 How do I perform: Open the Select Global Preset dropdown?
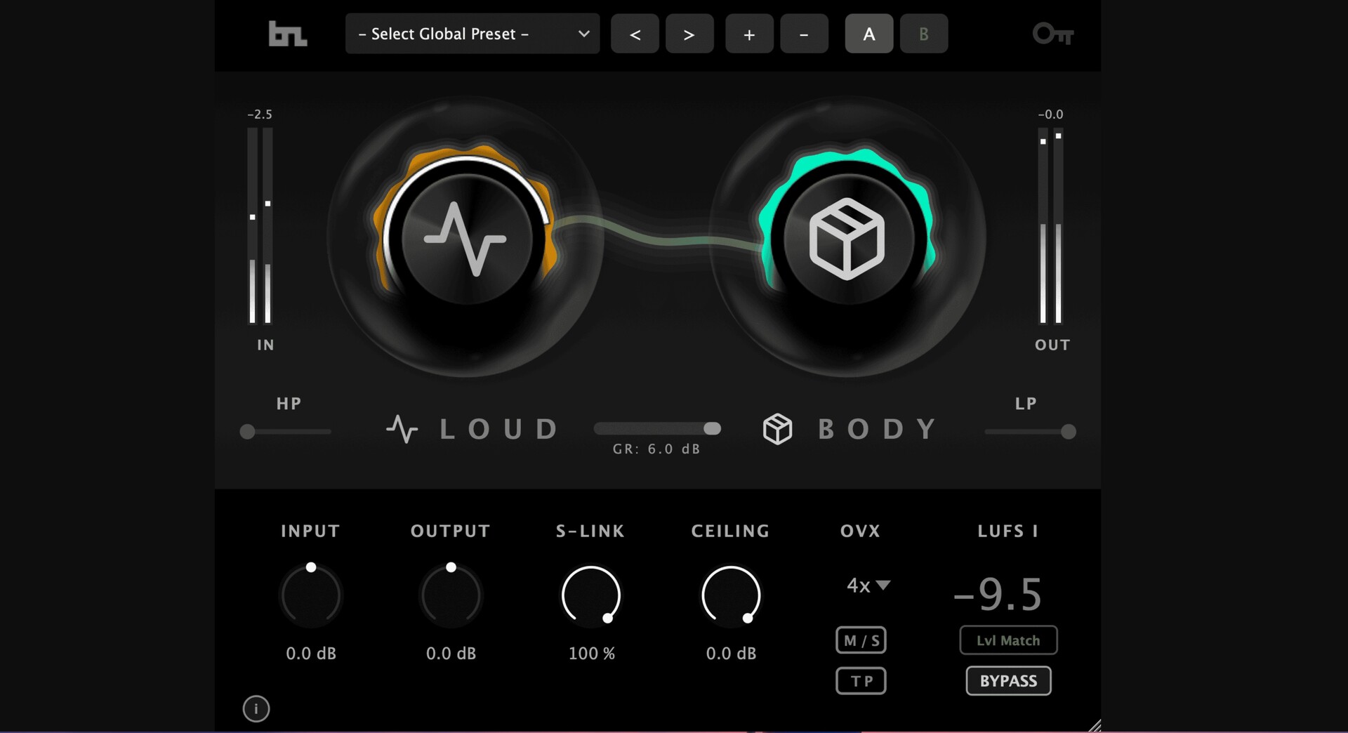click(x=473, y=34)
